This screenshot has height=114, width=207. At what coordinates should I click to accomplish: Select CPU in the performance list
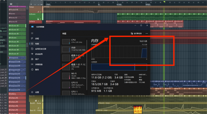point(74,42)
